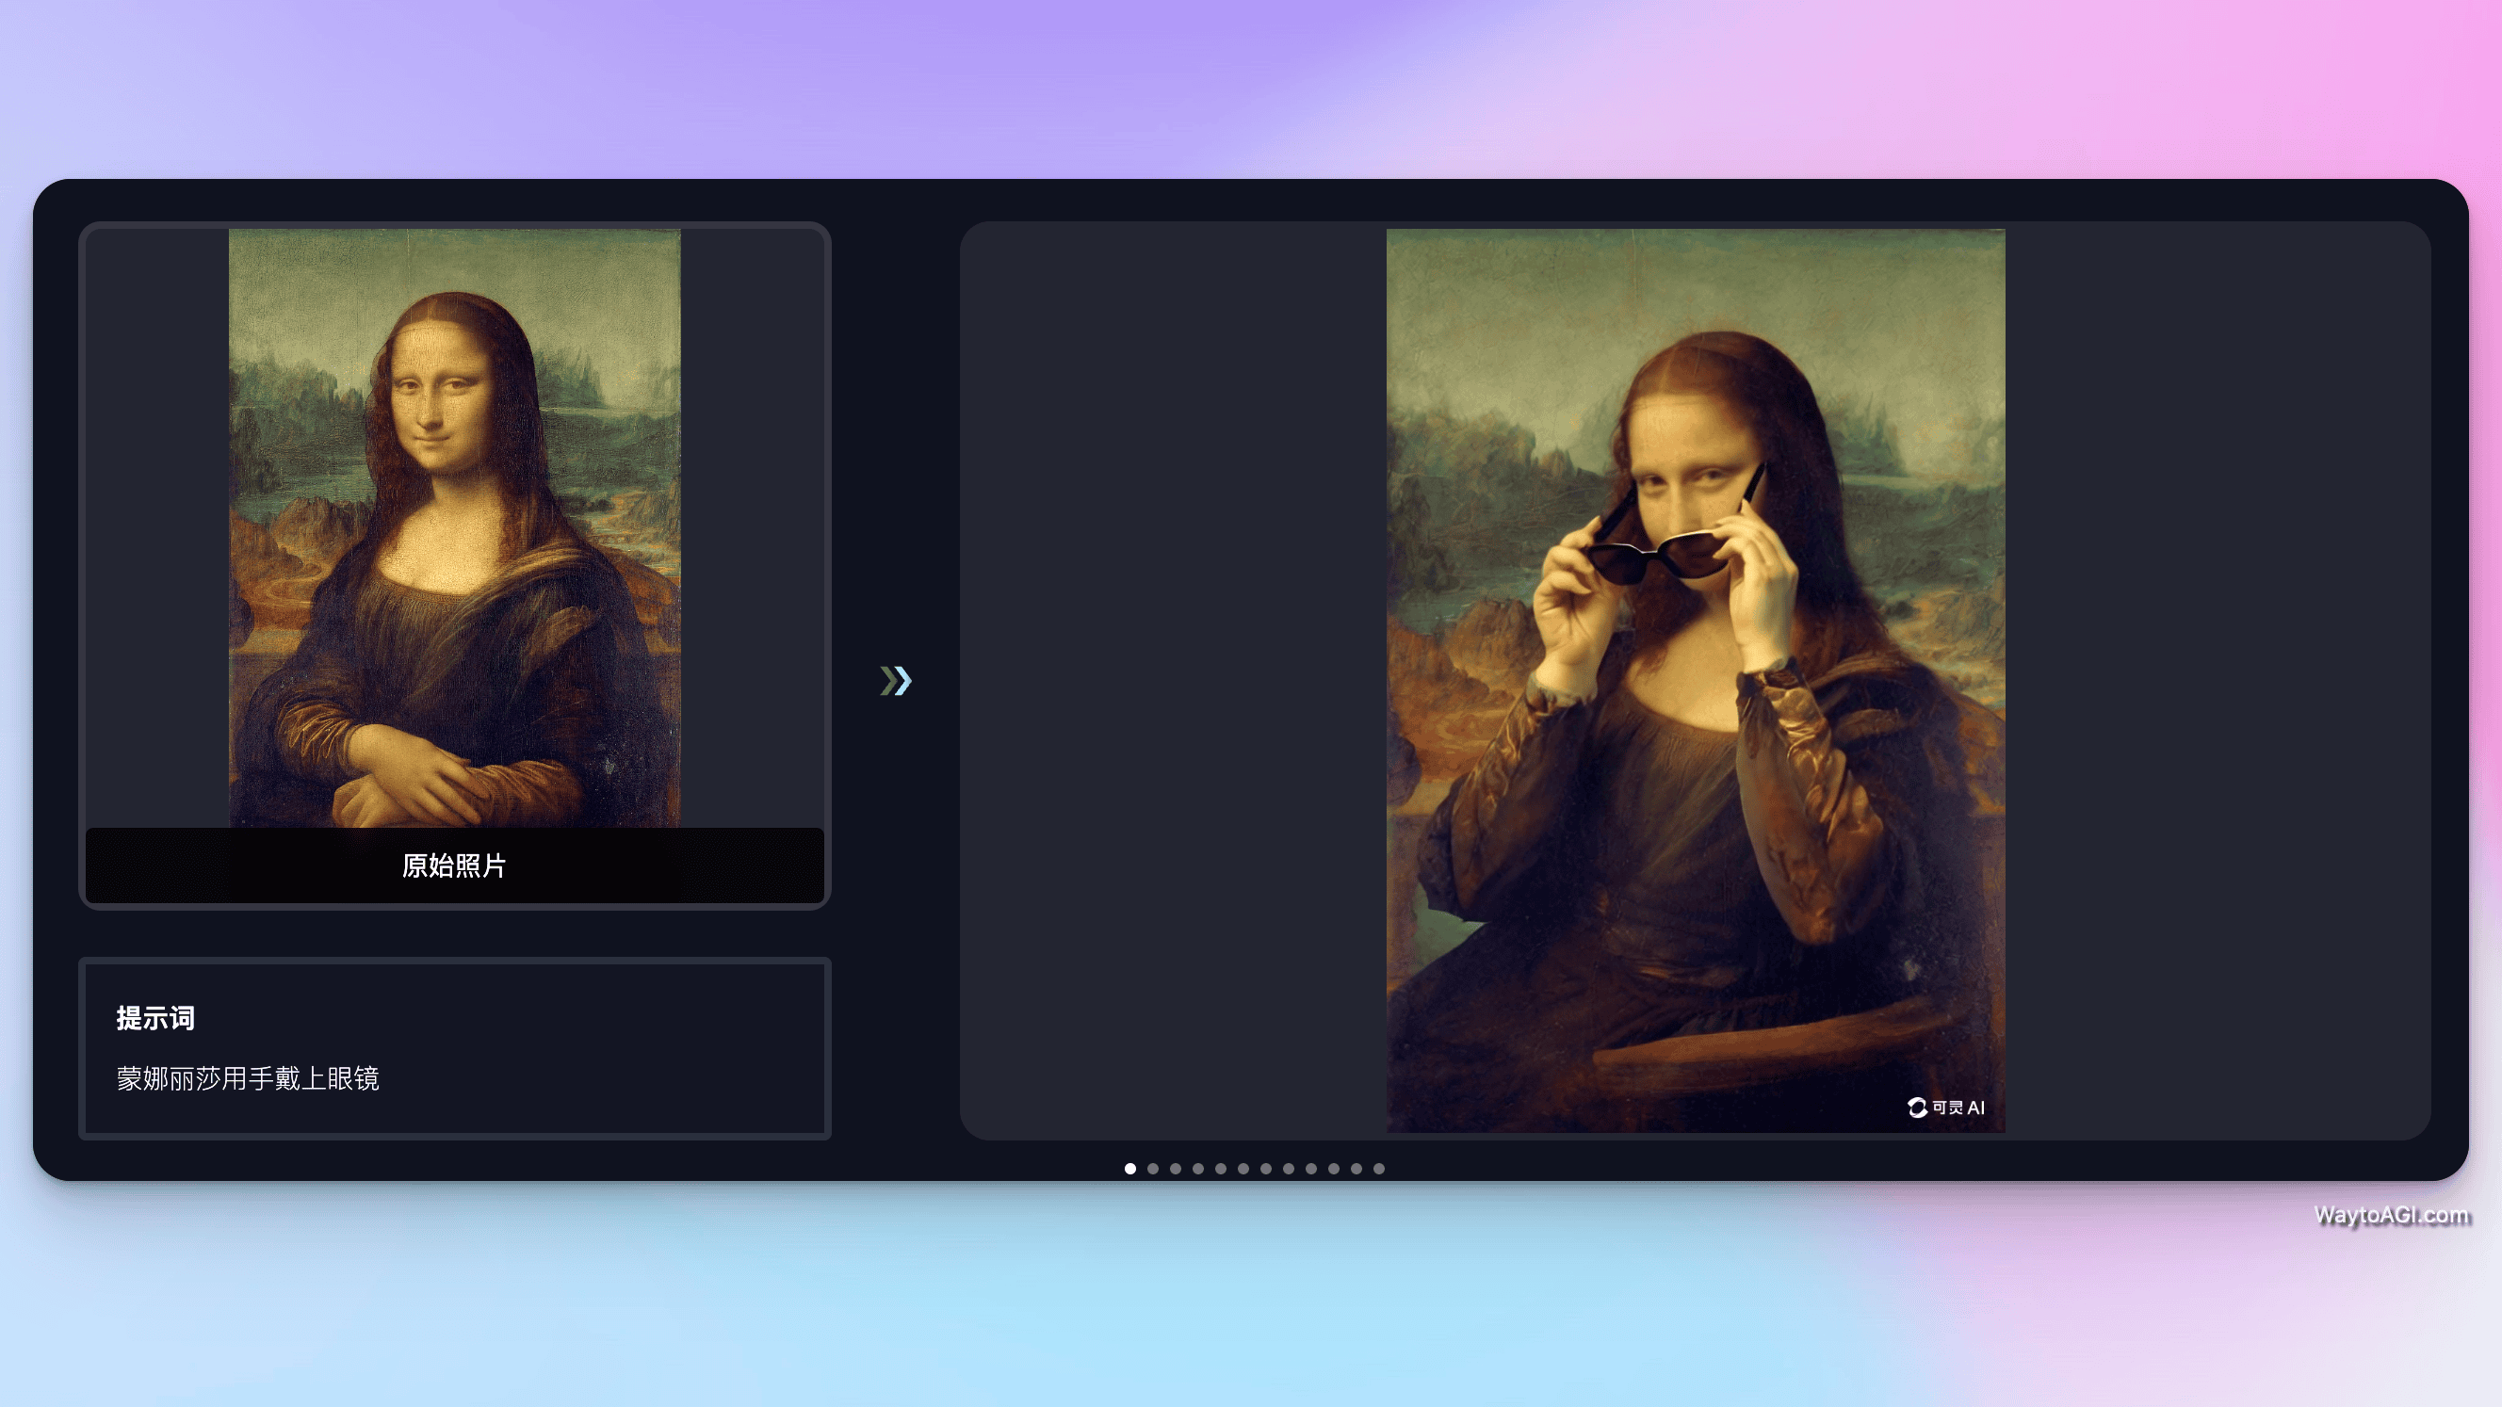This screenshot has height=1407, width=2502.
Task: Switch to the fourth carousel dot
Action: (x=1198, y=1168)
